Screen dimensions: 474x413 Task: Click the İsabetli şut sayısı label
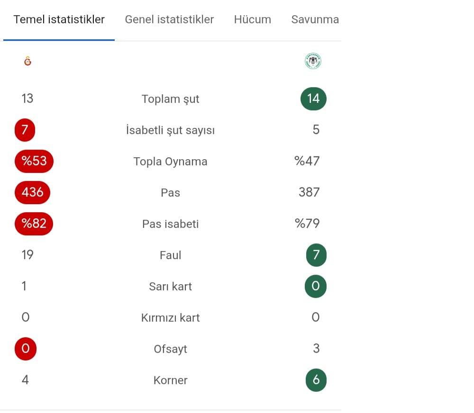(x=170, y=130)
